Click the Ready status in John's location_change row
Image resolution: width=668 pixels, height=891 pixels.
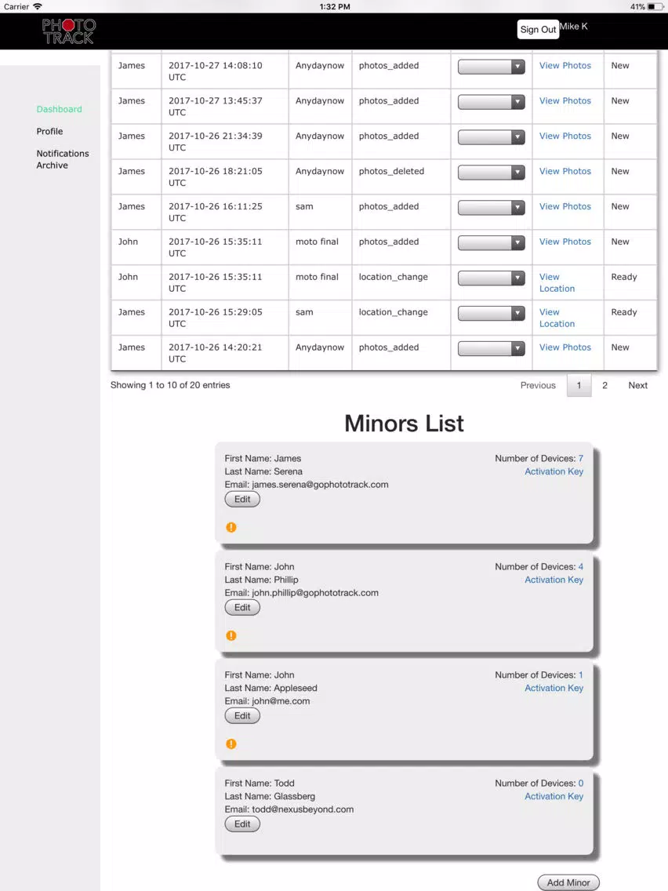623,277
